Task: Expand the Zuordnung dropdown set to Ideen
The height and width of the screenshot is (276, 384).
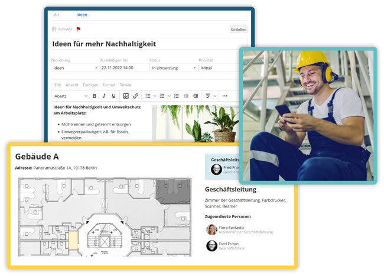Action: tap(75, 68)
